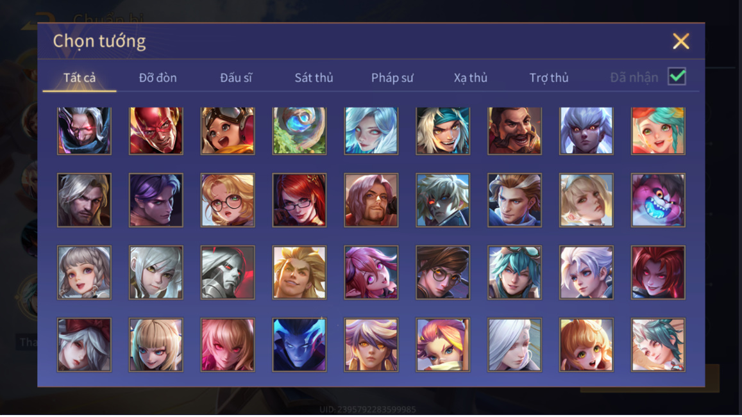The image size is (742, 417).
Task: Switch to the Xạ thủ tab
Action: [470, 78]
